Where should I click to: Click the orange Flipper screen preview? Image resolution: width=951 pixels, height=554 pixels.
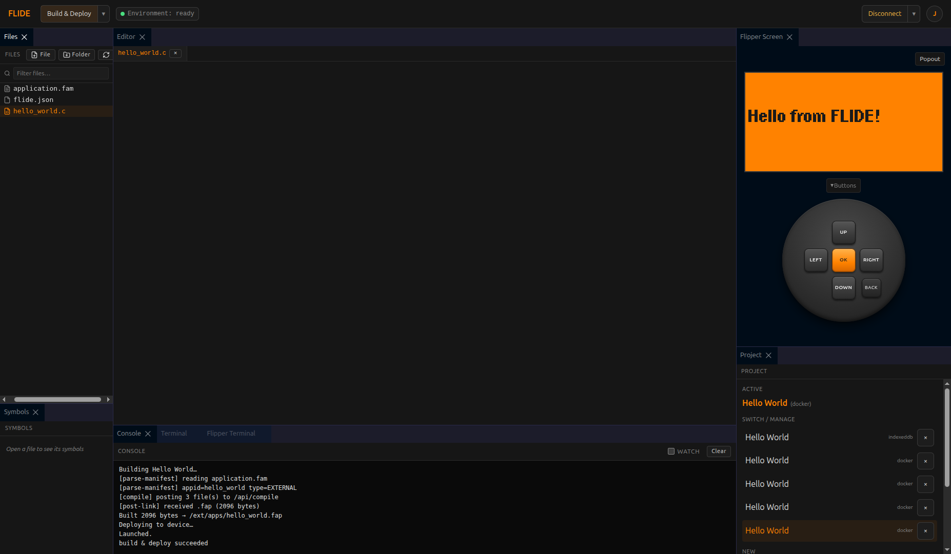pyautogui.click(x=843, y=122)
